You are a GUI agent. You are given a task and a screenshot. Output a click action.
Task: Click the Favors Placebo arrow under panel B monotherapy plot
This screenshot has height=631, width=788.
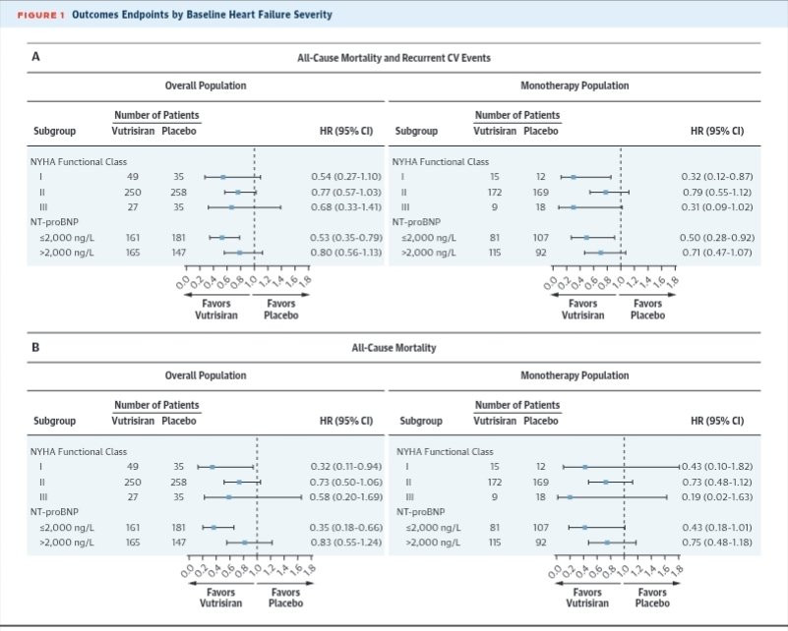651,583
